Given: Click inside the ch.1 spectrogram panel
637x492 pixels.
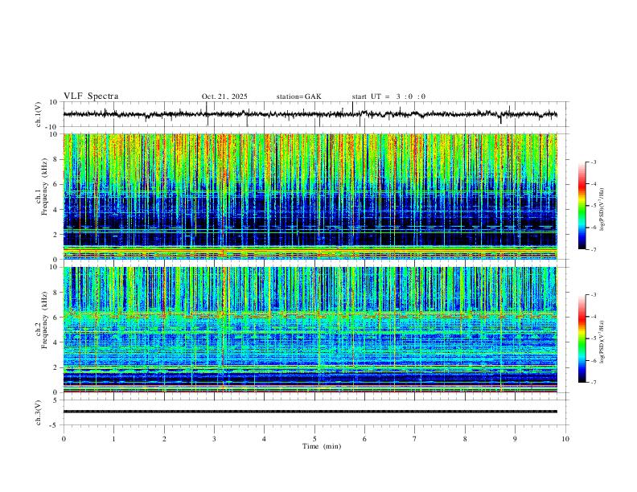Looking at the screenshot, I should (x=310, y=196).
